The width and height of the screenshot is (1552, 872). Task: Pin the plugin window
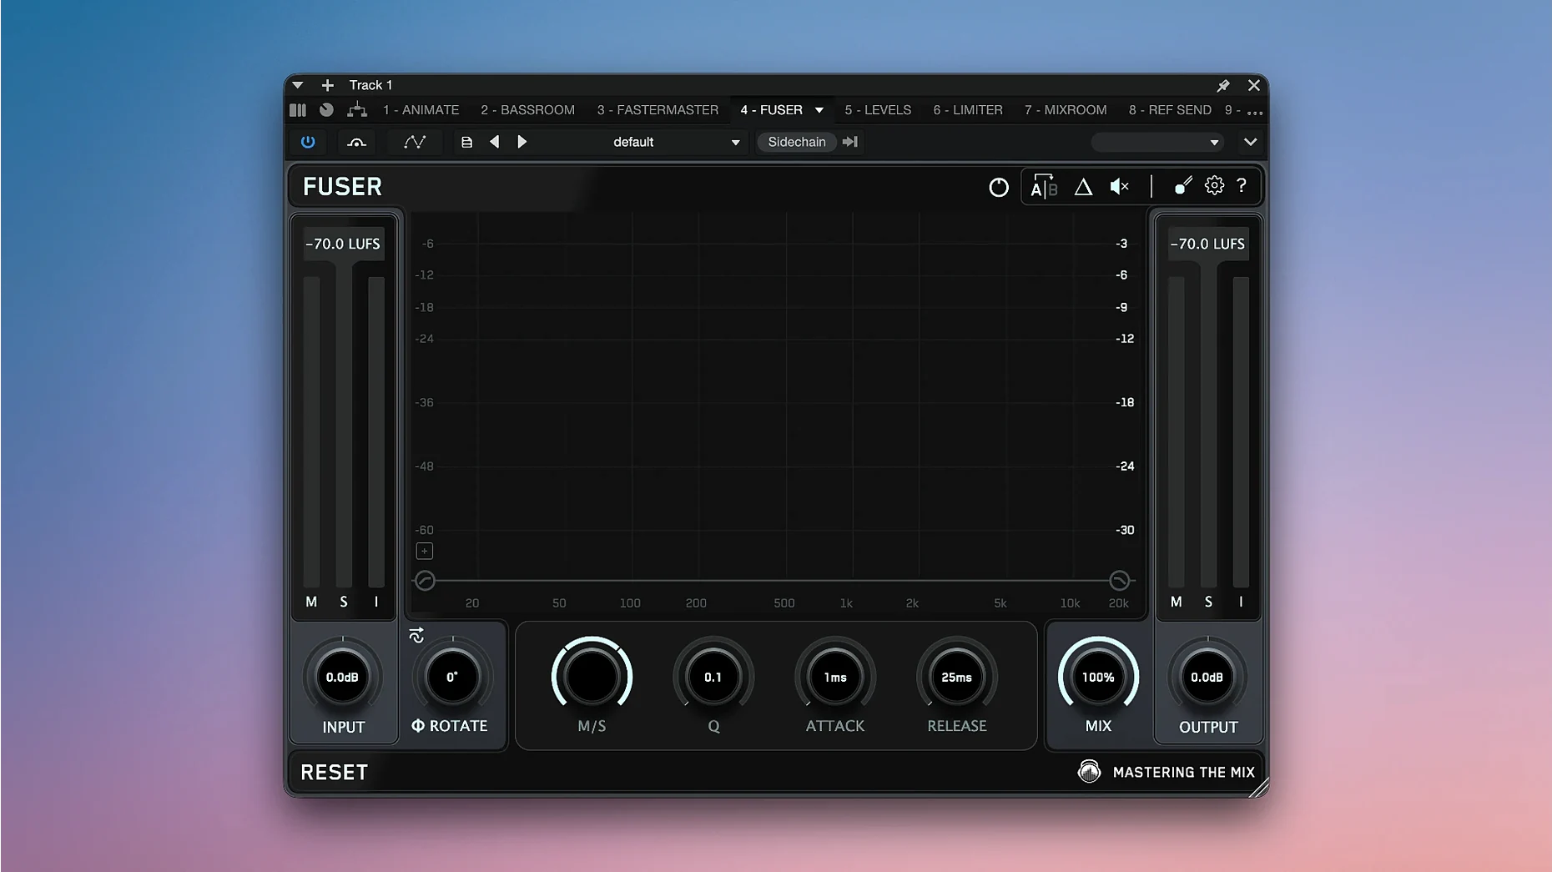click(1223, 85)
